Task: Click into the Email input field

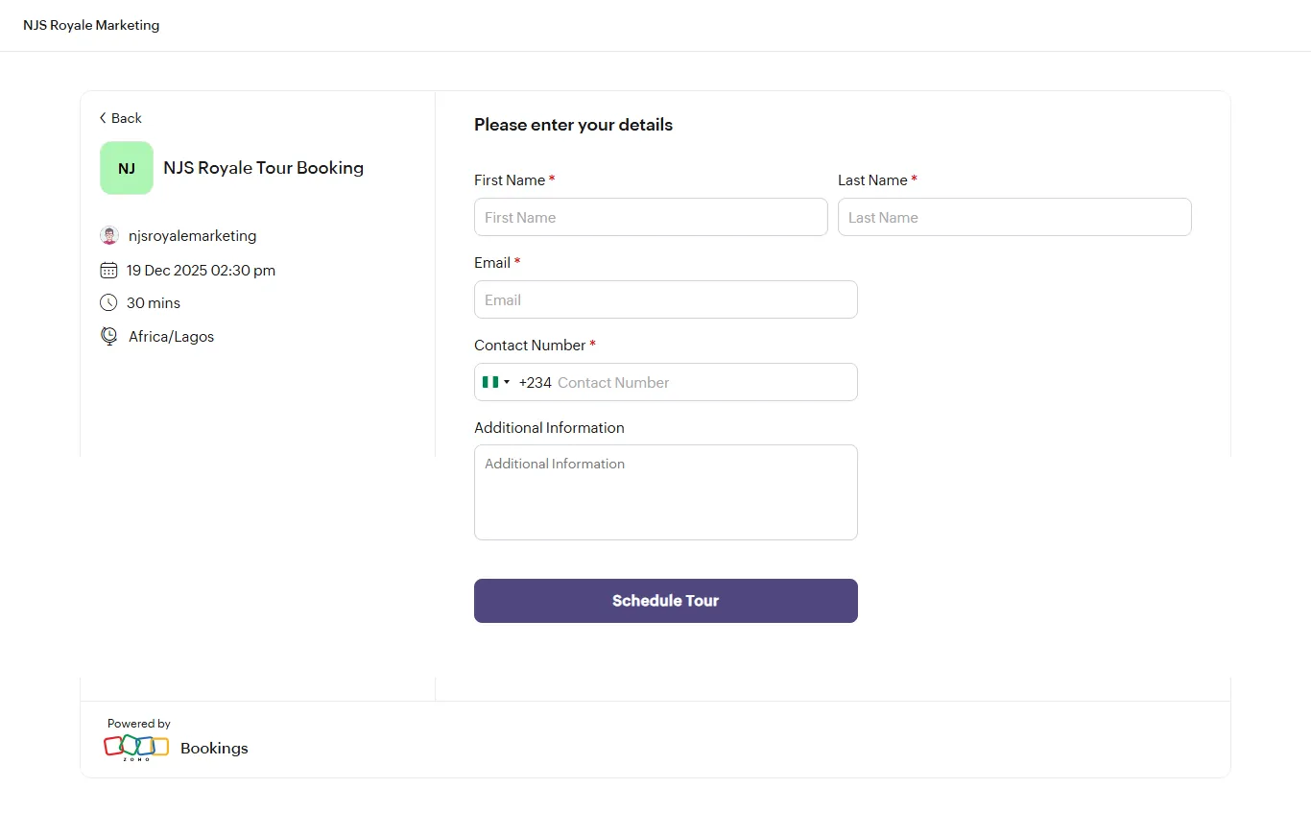Action: (x=666, y=299)
